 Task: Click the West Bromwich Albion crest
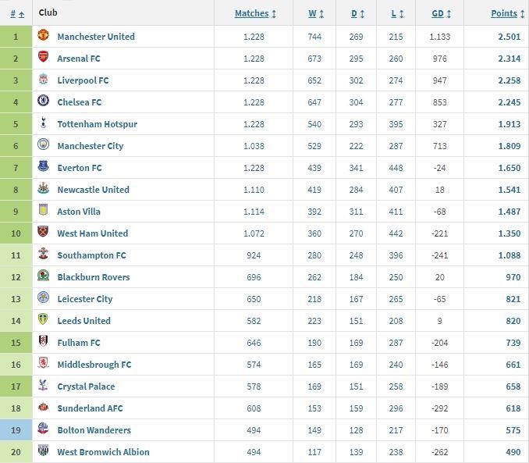click(x=43, y=451)
